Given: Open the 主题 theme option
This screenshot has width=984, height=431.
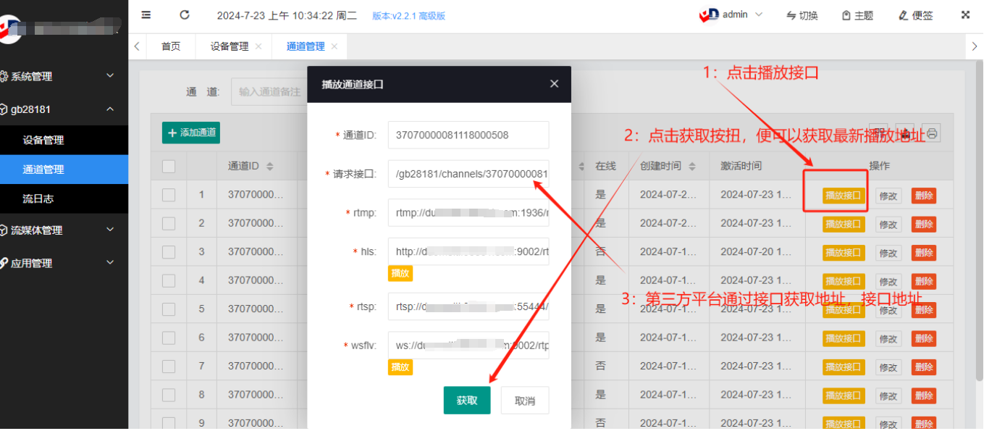Looking at the screenshot, I should tap(857, 15).
